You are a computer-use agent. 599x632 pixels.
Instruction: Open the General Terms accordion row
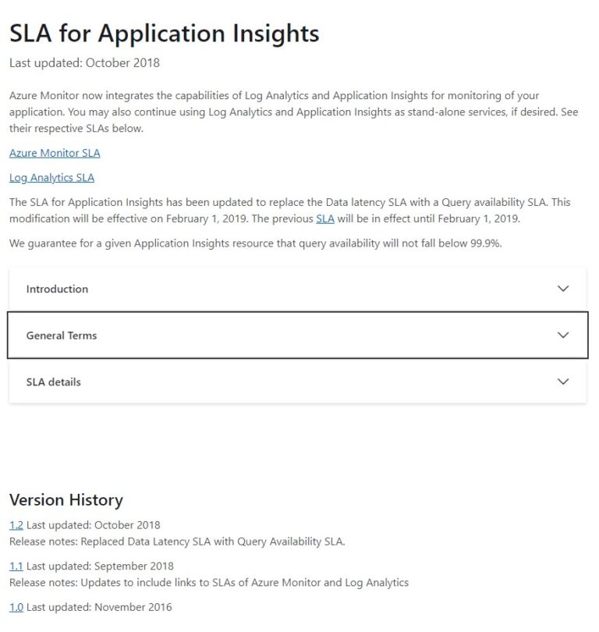coord(296,335)
